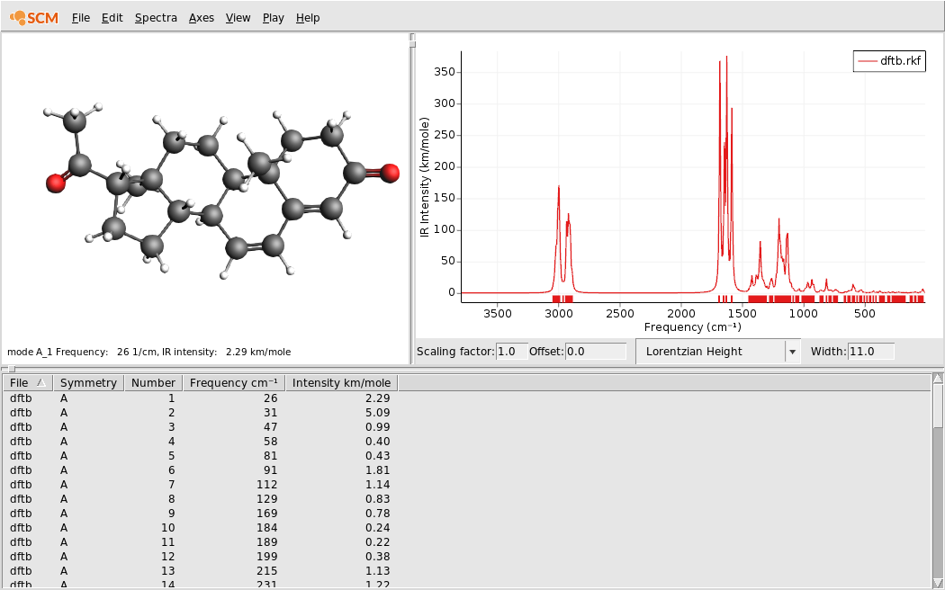Open the Help menu

point(308,18)
